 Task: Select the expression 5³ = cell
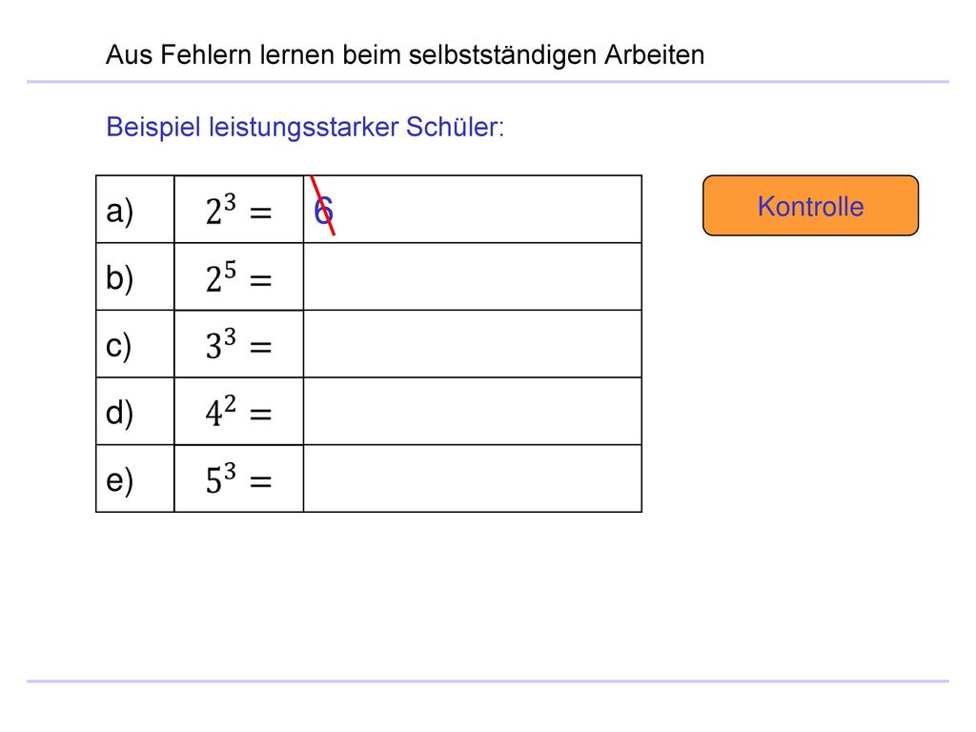[239, 478]
